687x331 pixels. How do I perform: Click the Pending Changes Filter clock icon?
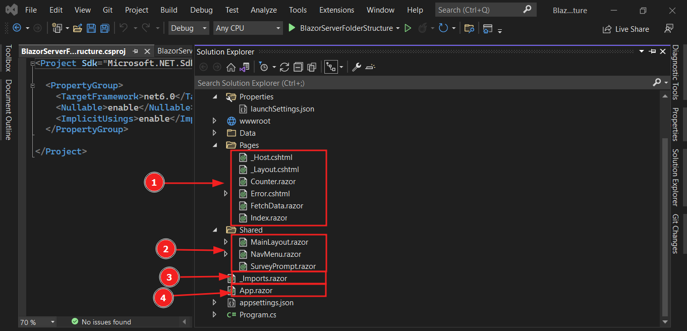coord(264,67)
